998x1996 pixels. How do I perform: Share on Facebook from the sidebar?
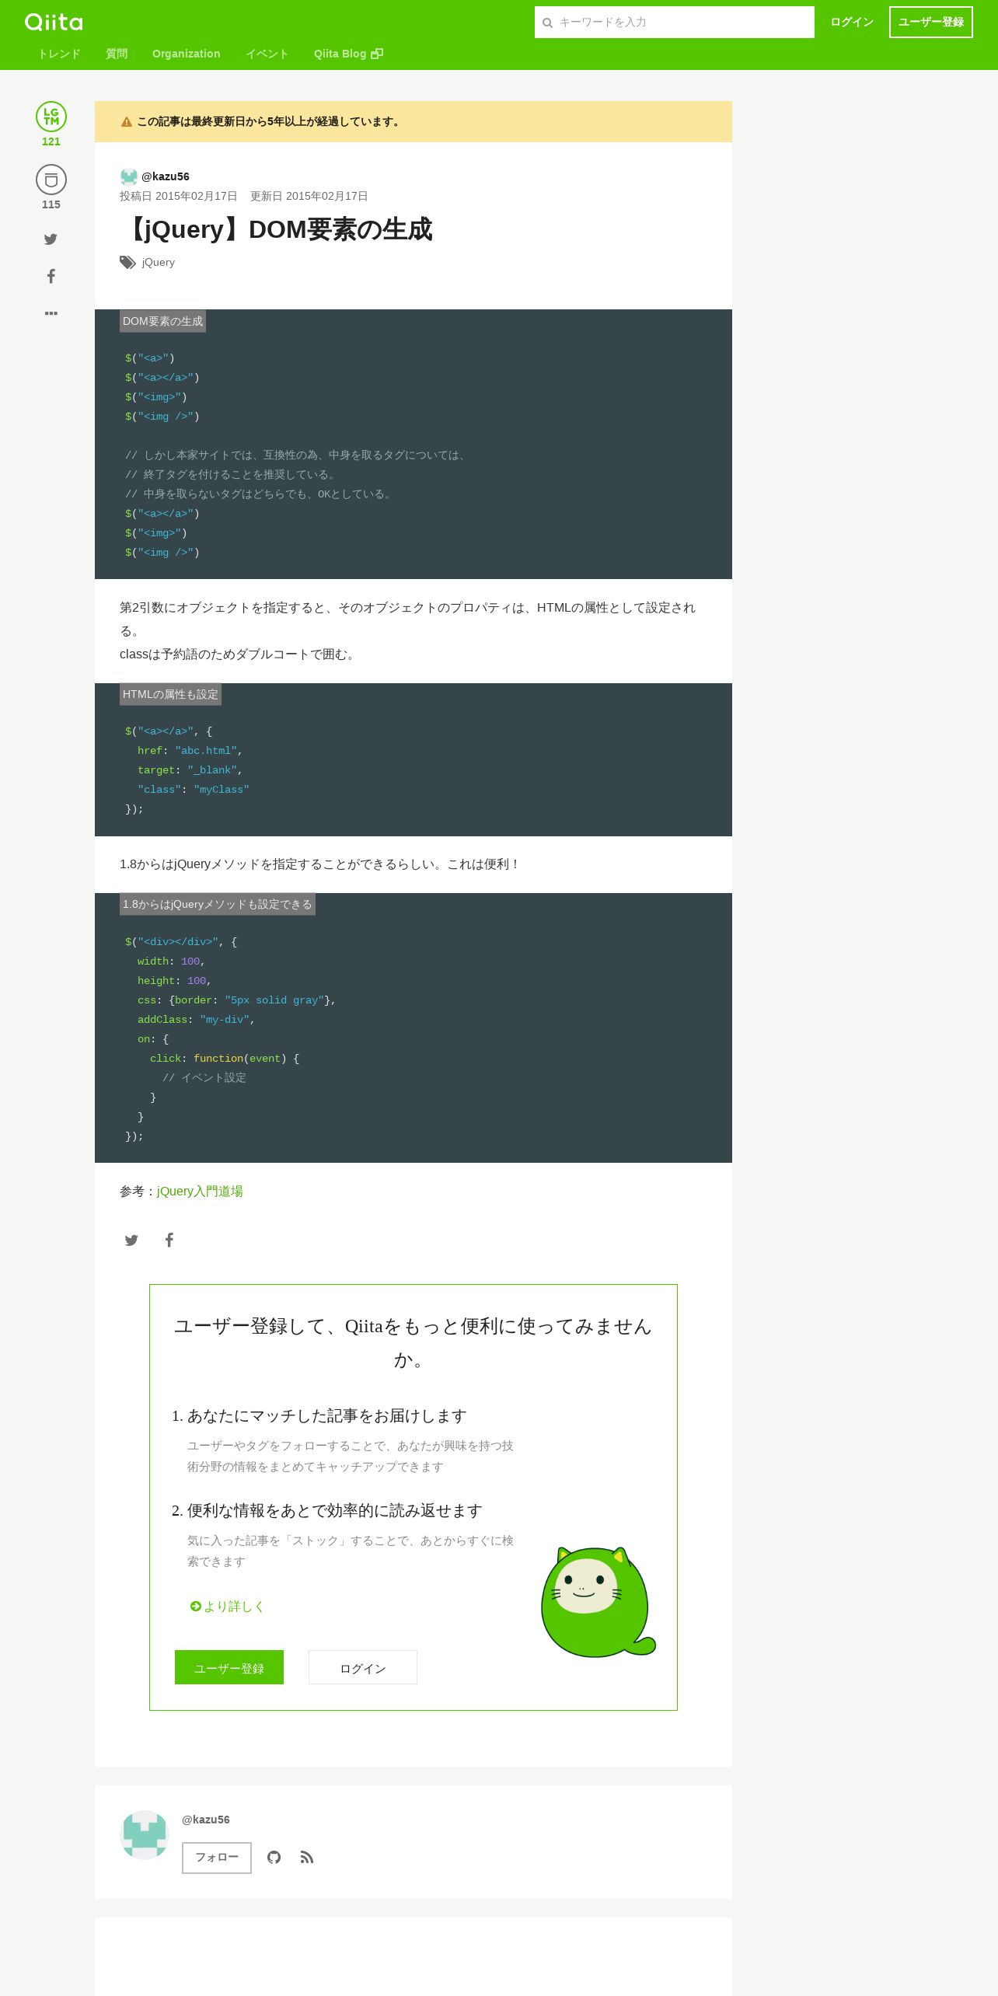click(x=51, y=276)
